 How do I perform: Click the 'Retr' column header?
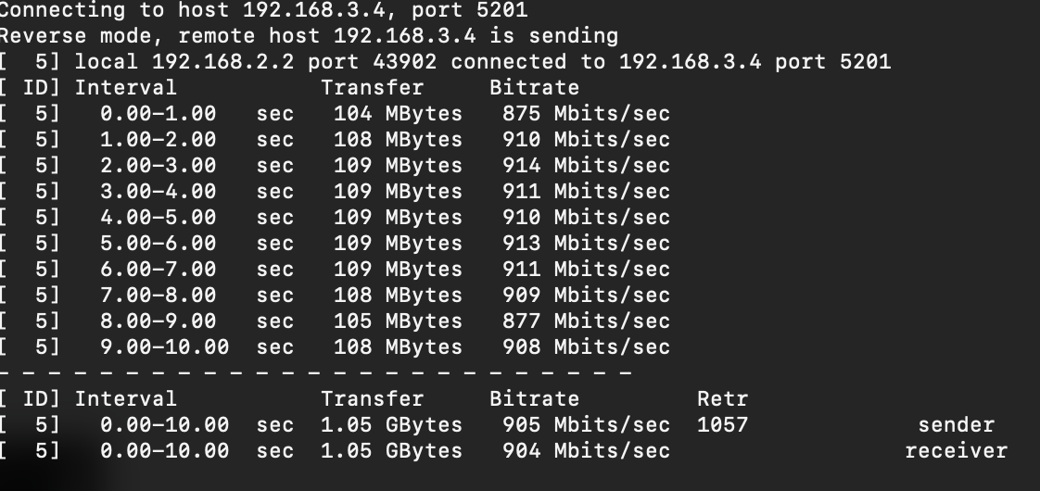point(722,399)
